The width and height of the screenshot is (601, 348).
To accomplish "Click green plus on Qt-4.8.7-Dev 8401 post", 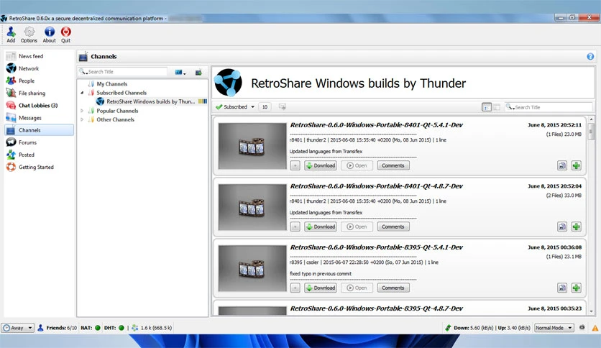I will [x=576, y=226].
